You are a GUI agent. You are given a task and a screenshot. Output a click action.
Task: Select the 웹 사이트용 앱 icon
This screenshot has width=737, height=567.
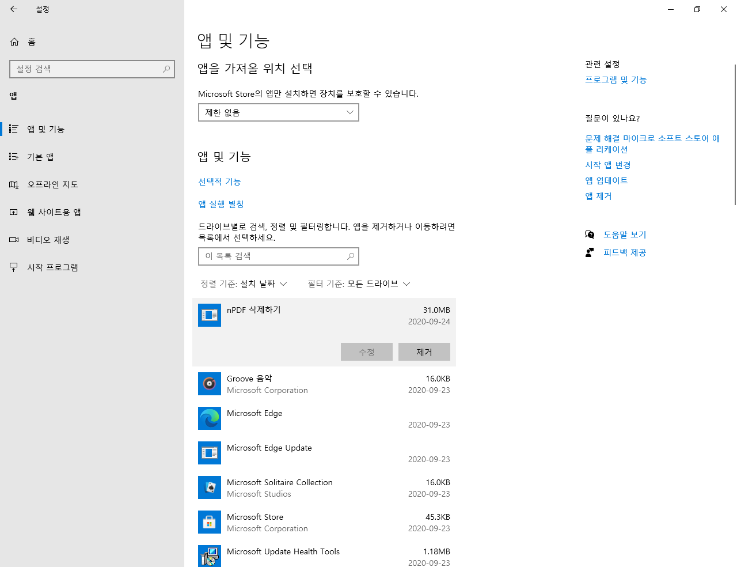[14, 212]
